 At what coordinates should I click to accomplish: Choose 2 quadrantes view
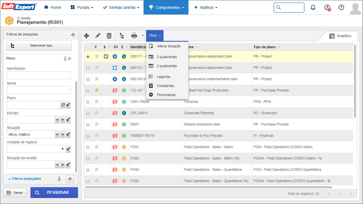tap(167, 66)
